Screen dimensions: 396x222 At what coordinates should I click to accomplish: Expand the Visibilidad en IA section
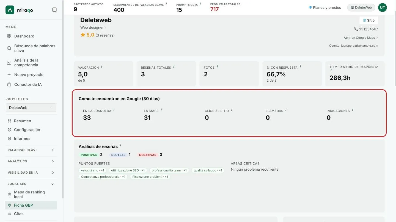pos(31,173)
